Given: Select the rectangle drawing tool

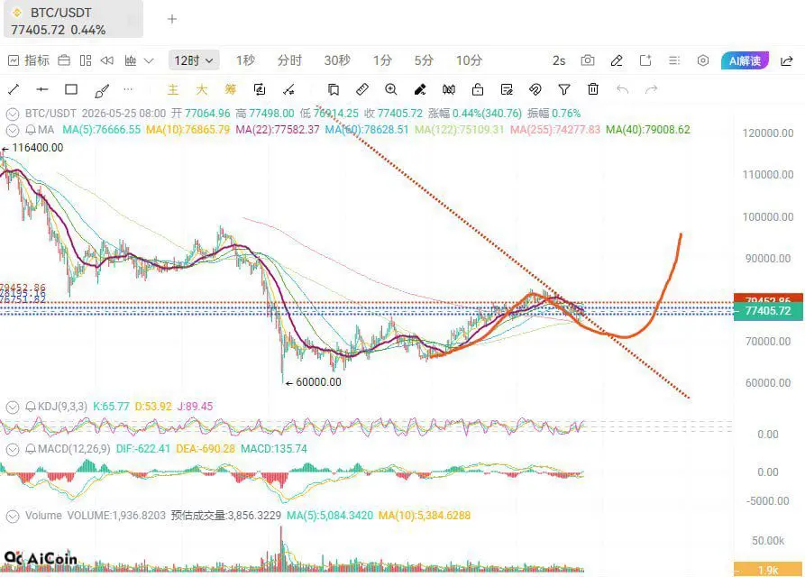Looking at the screenshot, I should click(x=71, y=90).
